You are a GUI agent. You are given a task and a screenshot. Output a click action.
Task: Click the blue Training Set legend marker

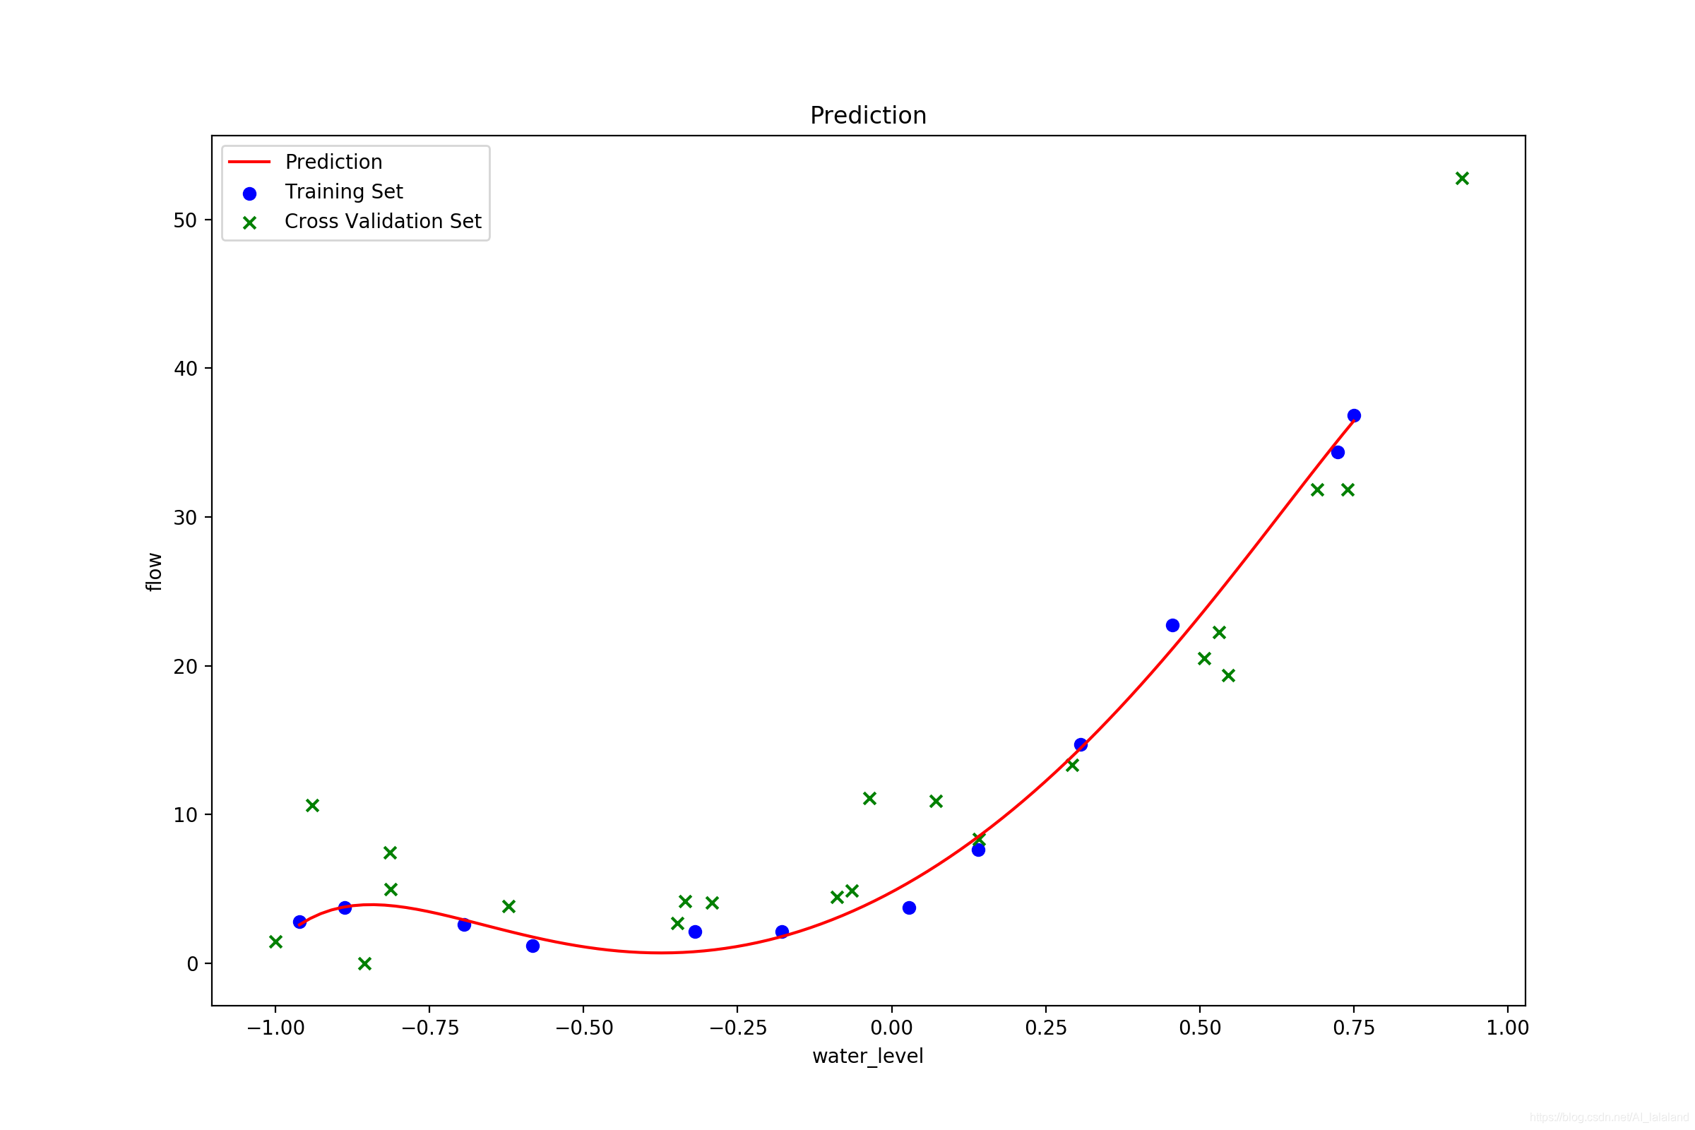pos(249,194)
